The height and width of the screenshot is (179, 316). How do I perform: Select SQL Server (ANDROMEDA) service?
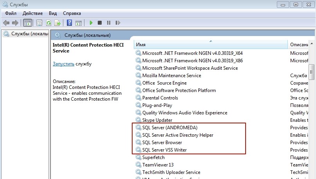click(170, 128)
